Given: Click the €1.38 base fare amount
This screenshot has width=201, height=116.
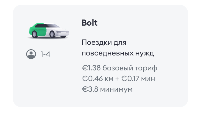Looking at the screenshot, I should (91, 68).
